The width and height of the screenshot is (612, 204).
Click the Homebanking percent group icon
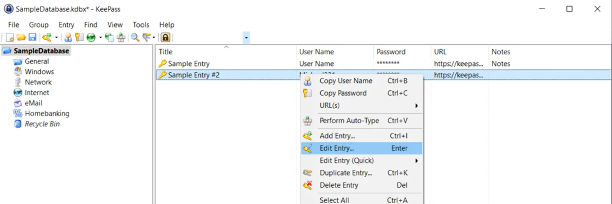click(x=18, y=113)
